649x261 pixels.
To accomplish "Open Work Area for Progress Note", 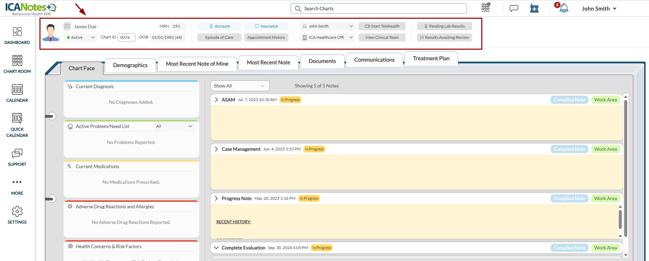I will pyautogui.click(x=605, y=198).
